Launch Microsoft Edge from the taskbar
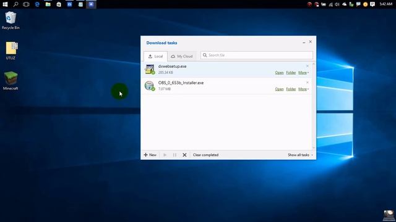396x222 pixels. (37, 4)
